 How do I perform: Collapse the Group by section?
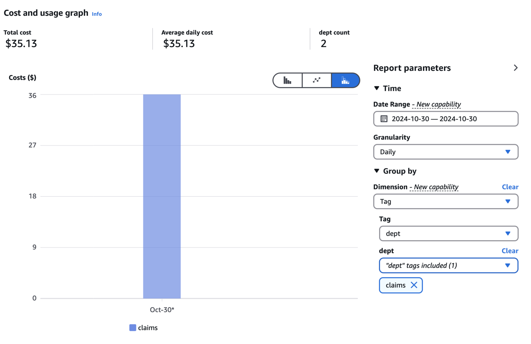tap(377, 171)
